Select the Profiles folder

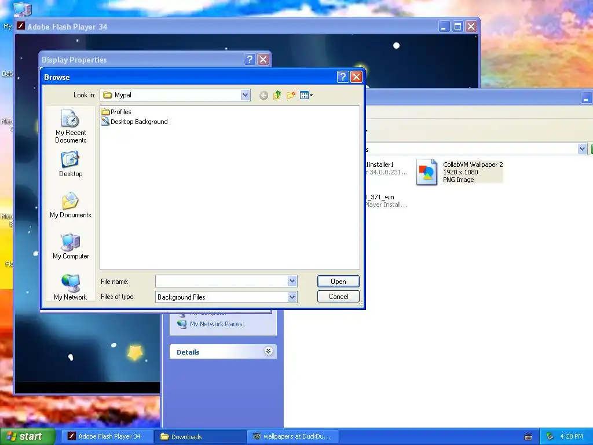[x=116, y=112]
